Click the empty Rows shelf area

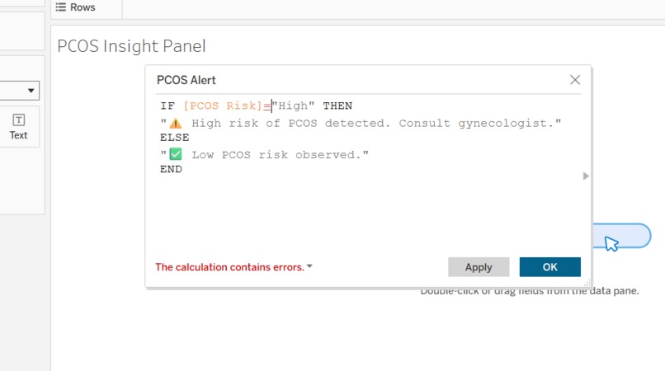tap(394, 8)
